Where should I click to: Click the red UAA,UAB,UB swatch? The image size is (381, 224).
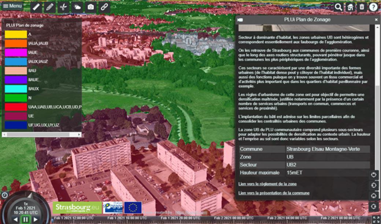[16, 107]
